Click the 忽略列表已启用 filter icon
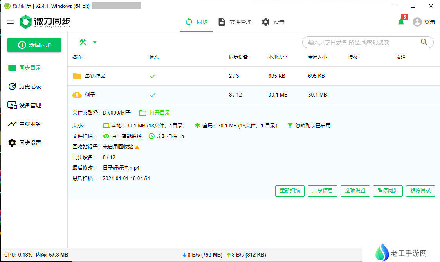440x262 pixels. click(x=290, y=126)
